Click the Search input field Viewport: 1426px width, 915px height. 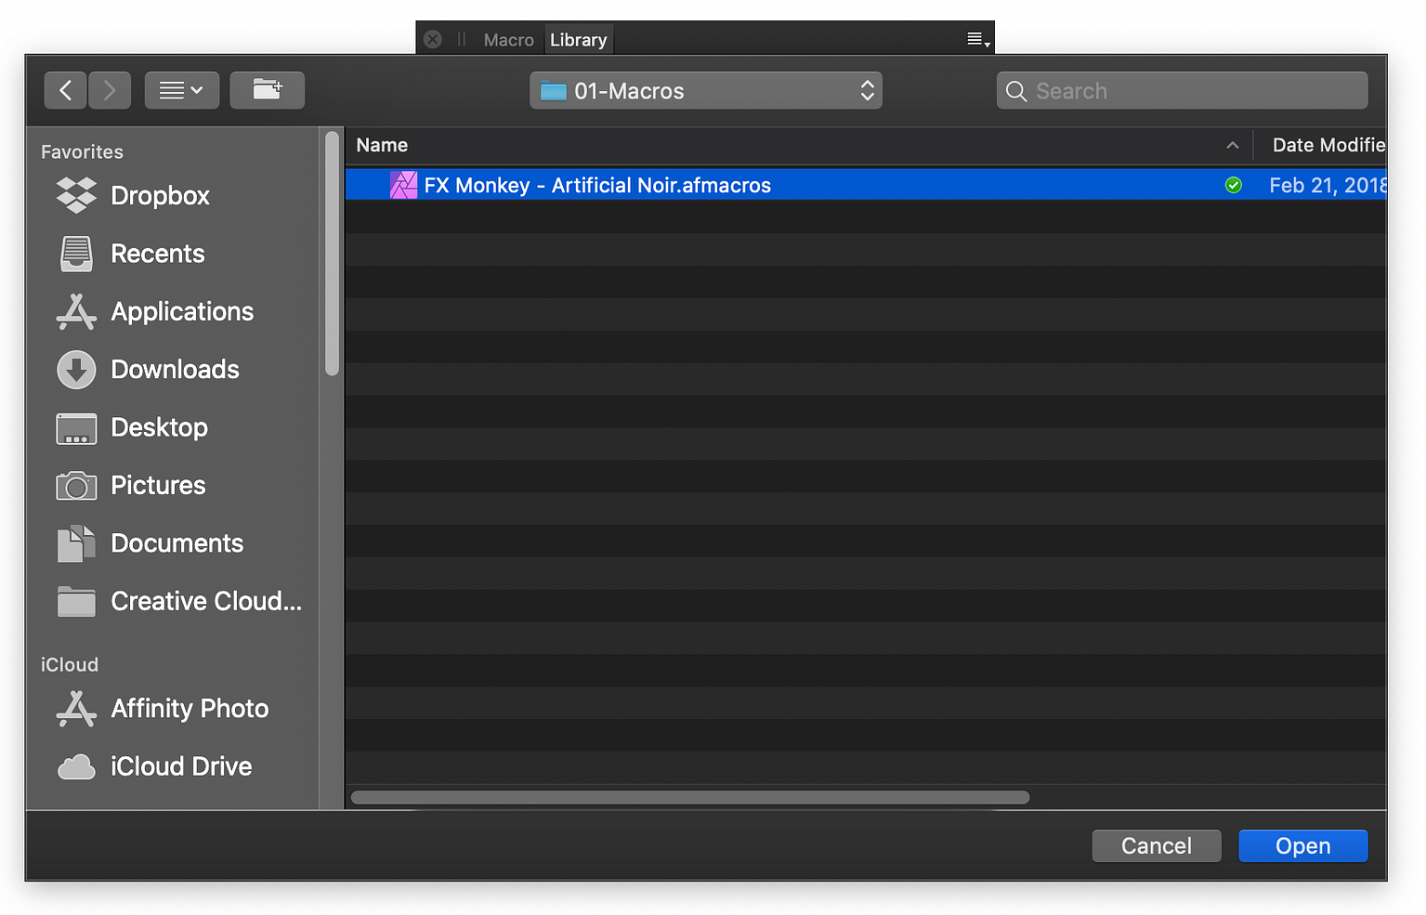[1183, 90]
